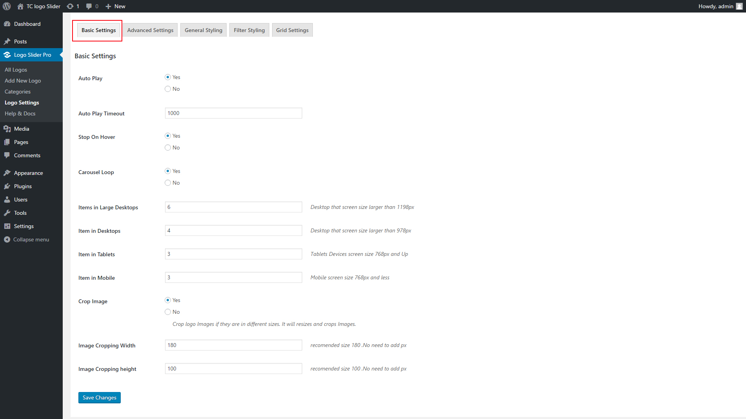Image resolution: width=746 pixels, height=419 pixels.
Task: Click the updates refresh icon
Action: 70,6
